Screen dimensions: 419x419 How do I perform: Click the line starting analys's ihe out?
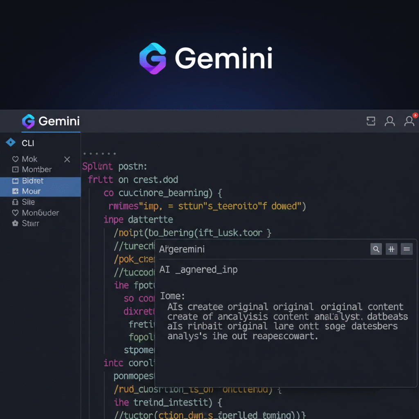pyautogui.click(x=243, y=336)
